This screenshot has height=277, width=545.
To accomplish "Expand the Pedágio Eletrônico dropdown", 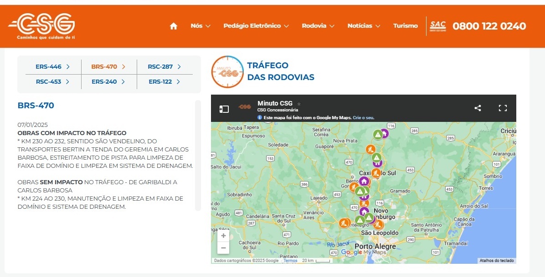I will point(256,26).
